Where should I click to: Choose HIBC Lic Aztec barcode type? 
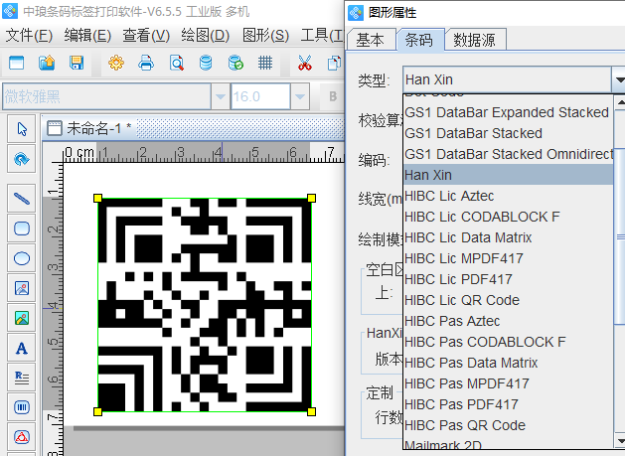508,196
